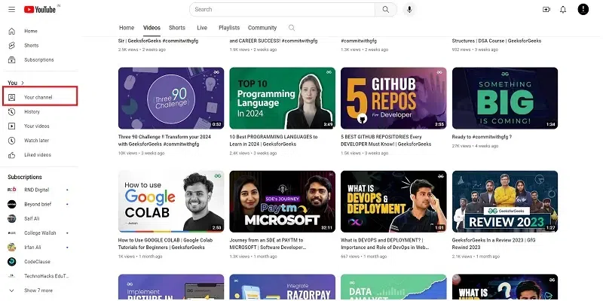The image size is (603, 301).
Task: Play the Something BIG is coming thumbnail
Action: tap(505, 99)
